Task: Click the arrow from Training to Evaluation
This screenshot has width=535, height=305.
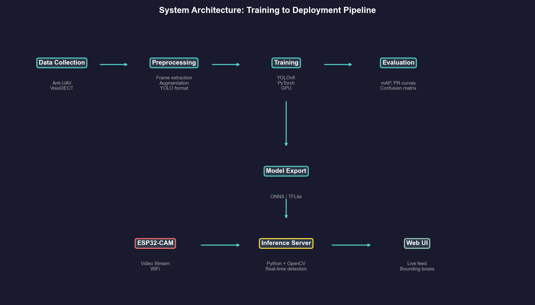Action: coord(338,65)
